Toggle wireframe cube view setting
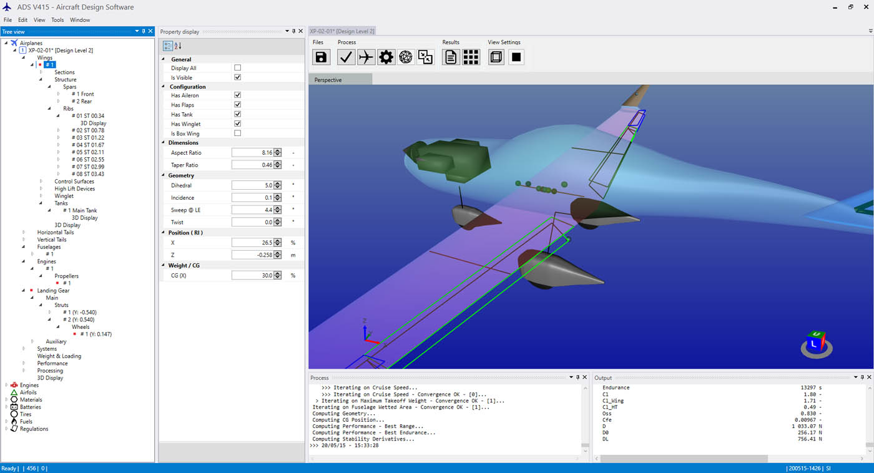The width and height of the screenshot is (874, 473). click(496, 57)
